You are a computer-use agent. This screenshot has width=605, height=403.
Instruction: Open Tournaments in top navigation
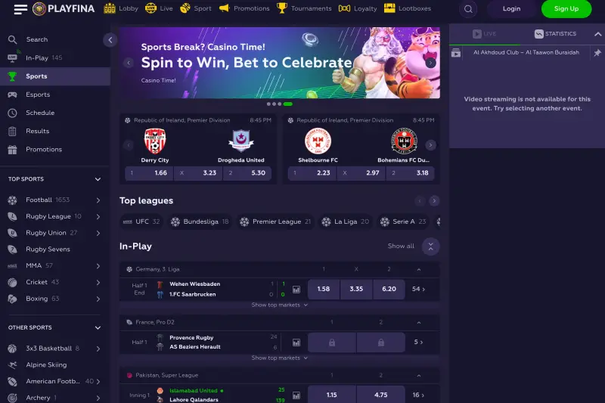(x=304, y=8)
